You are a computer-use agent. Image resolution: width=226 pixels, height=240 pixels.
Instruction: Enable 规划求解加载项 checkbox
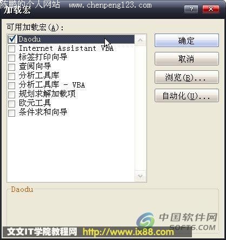tap(12, 95)
